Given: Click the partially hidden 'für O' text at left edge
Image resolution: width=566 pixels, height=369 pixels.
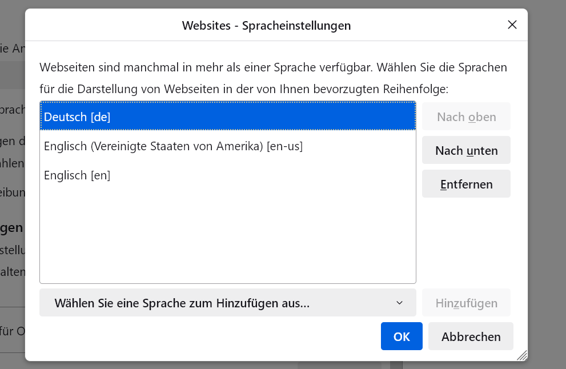Looking at the screenshot, I should (x=11, y=331).
